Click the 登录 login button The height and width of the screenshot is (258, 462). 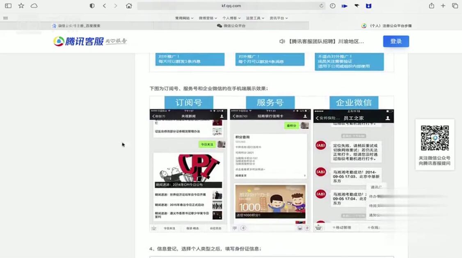pyautogui.click(x=396, y=41)
